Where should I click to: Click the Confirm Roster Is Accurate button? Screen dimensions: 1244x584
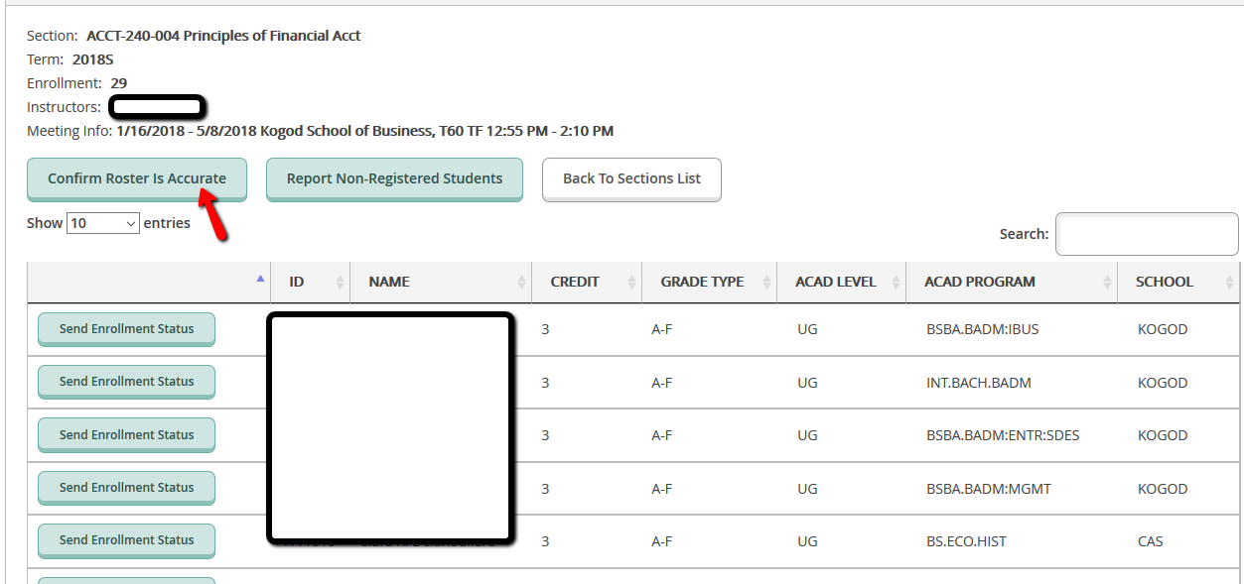(x=137, y=179)
